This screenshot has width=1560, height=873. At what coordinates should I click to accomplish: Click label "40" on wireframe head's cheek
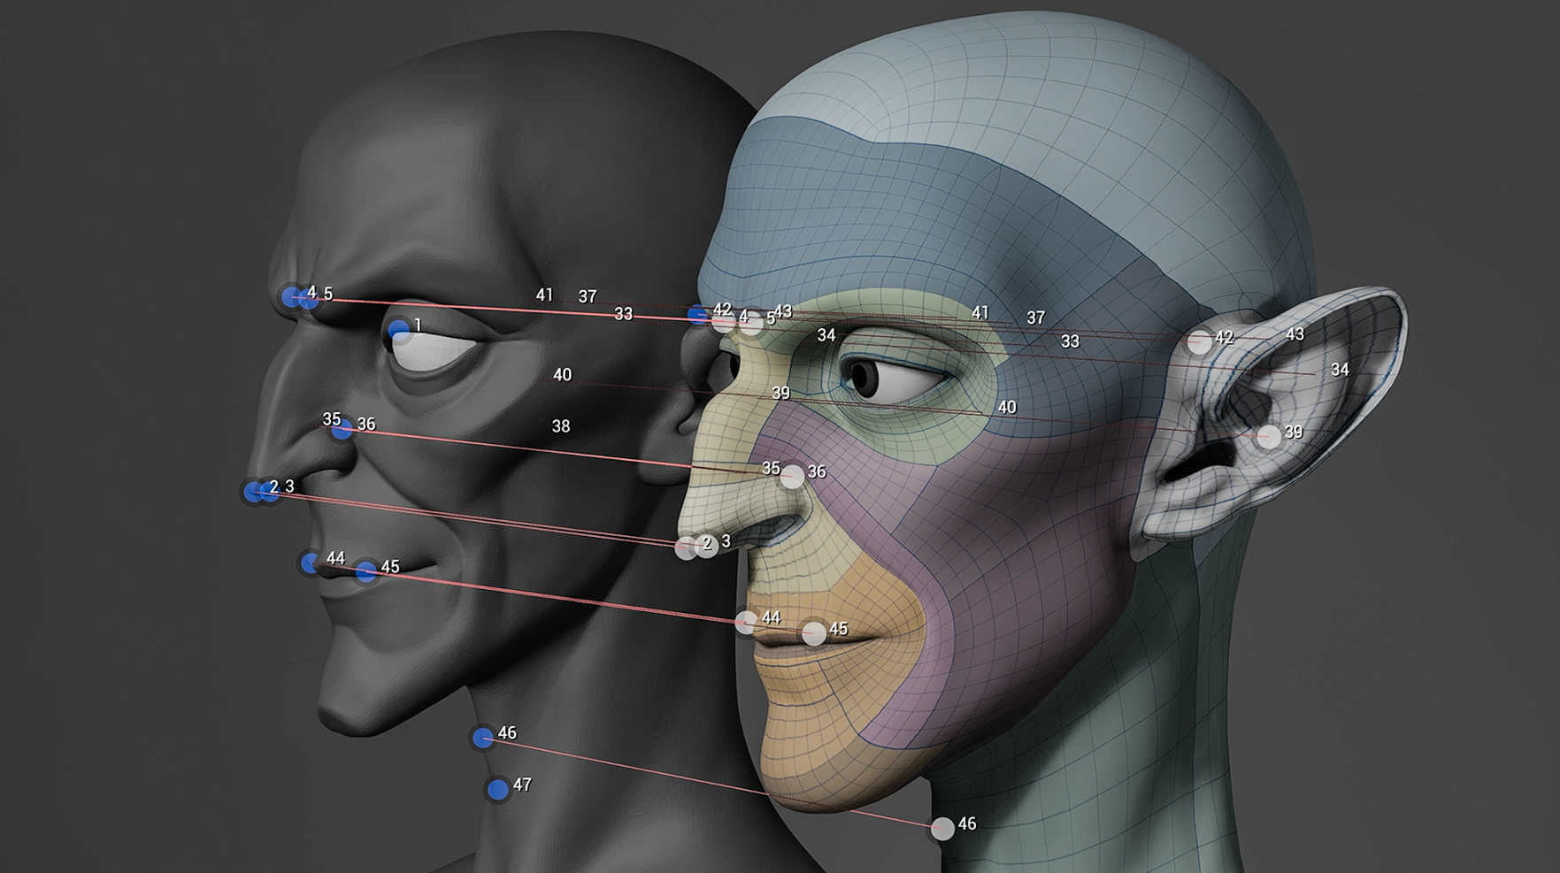coord(1007,408)
